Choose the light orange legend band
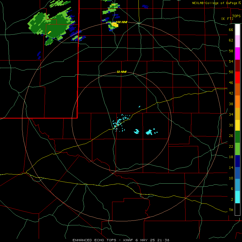The width and height of the screenshot is (242, 242). point(237,102)
